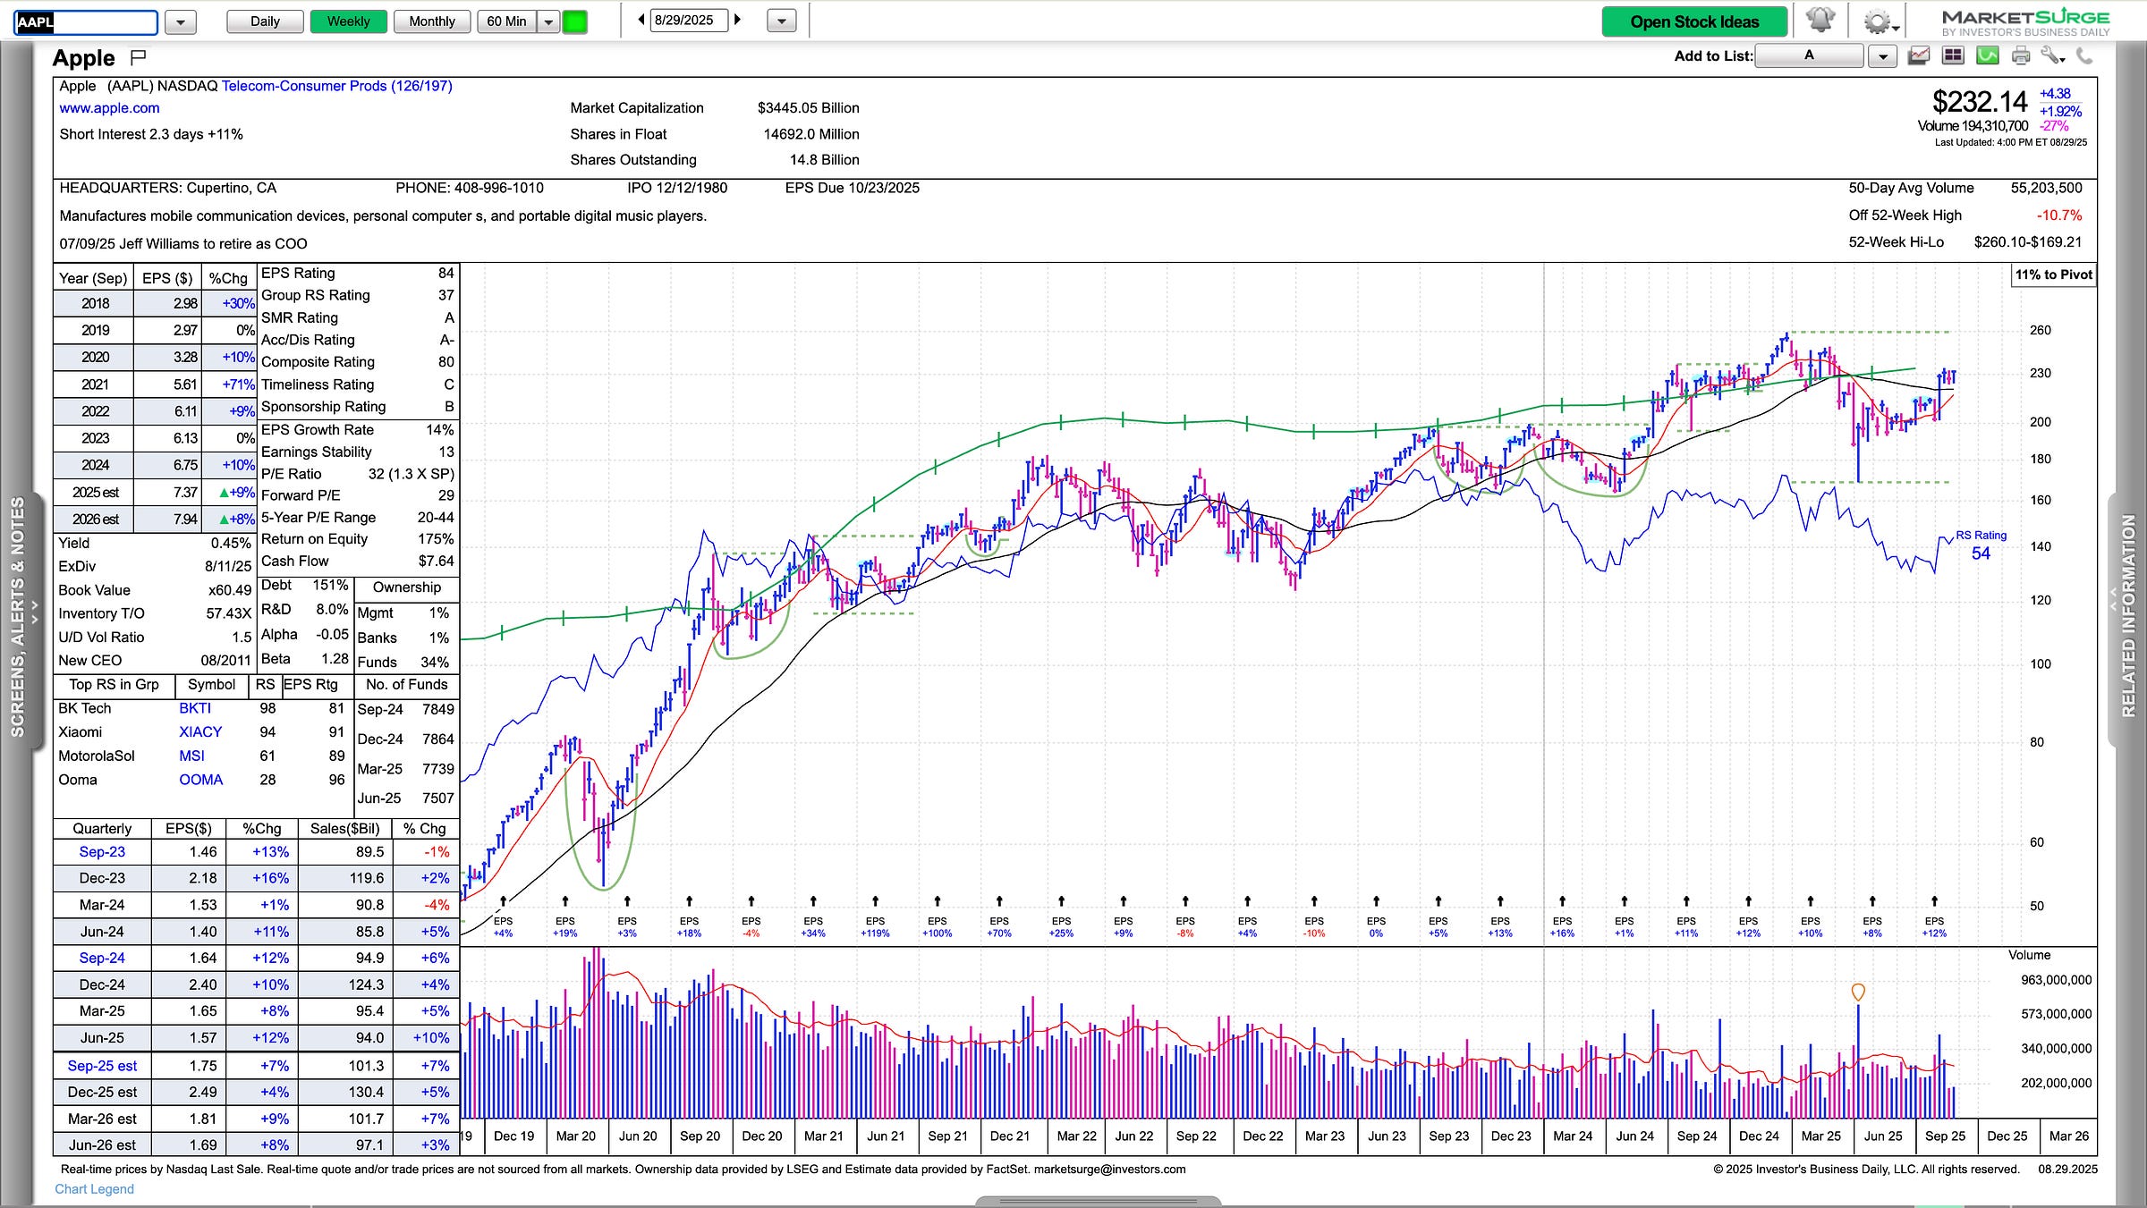Image resolution: width=2147 pixels, height=1208 pixels.
Task: Click the multi-chart grid layout icon
Action: tap(1953, 56)
